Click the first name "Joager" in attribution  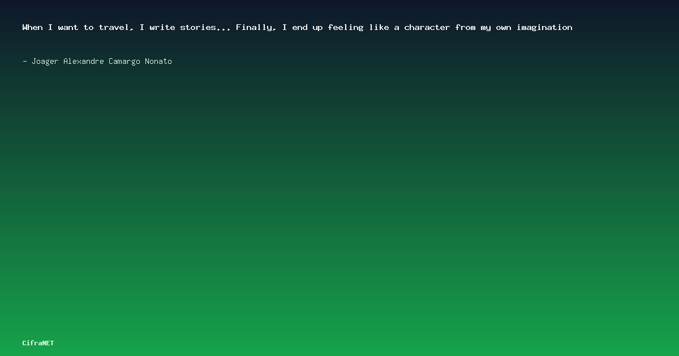tap(45, 61)
